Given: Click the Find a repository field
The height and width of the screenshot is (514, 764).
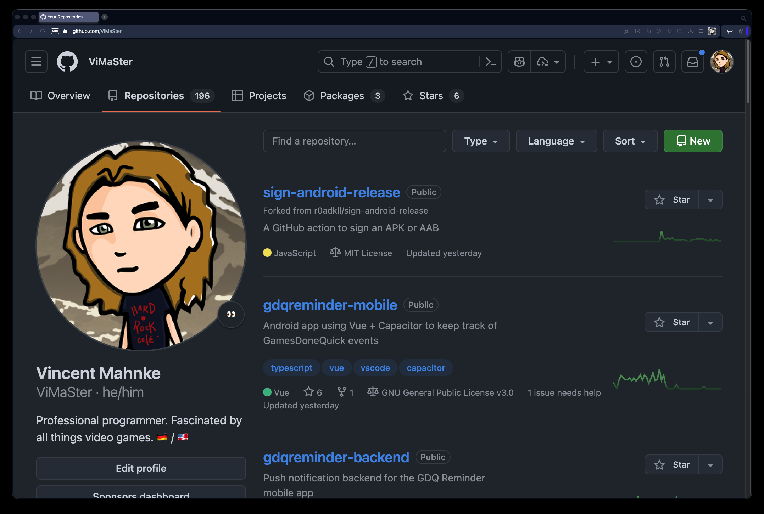Looking at the screenshot, I should click(x=354, y=141).
